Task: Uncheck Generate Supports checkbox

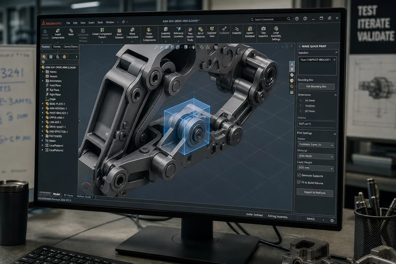Action: point(299,175)
